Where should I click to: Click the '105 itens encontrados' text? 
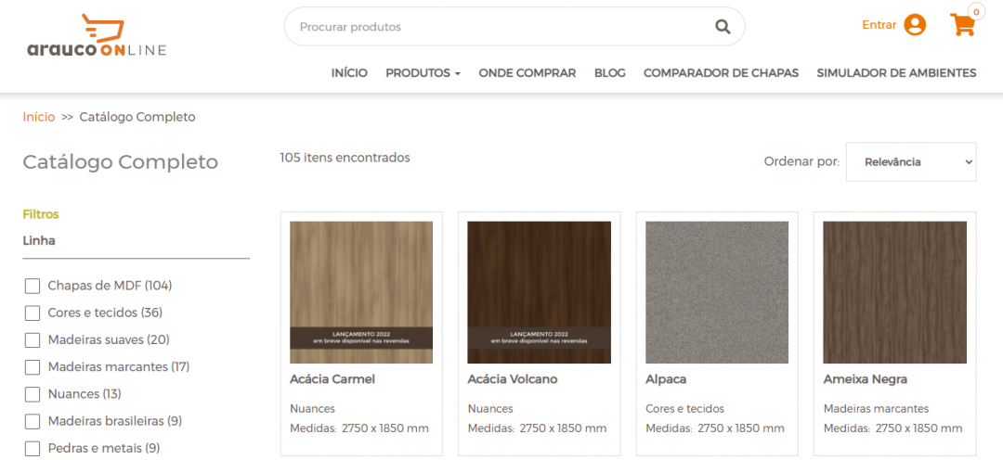point(345,157)
